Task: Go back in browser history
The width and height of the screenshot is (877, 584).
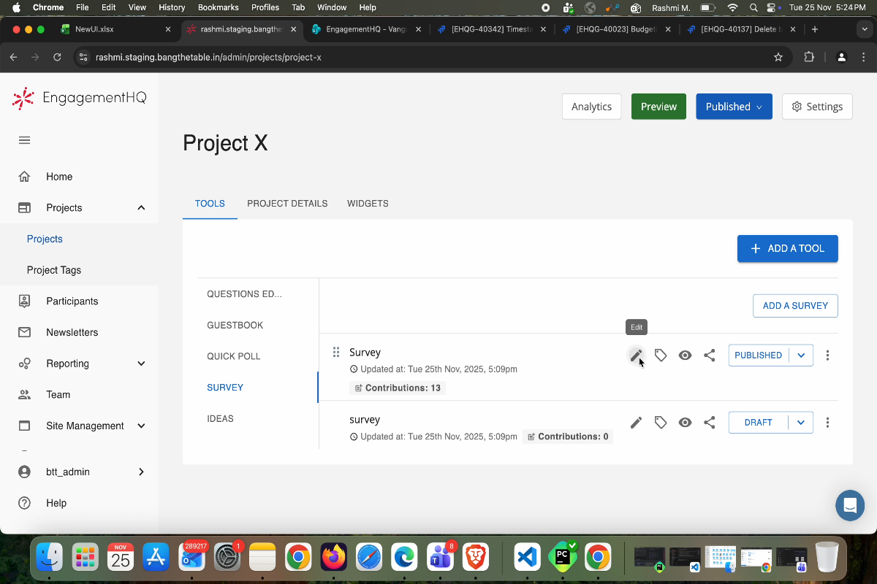Action: tap(13, 57)
